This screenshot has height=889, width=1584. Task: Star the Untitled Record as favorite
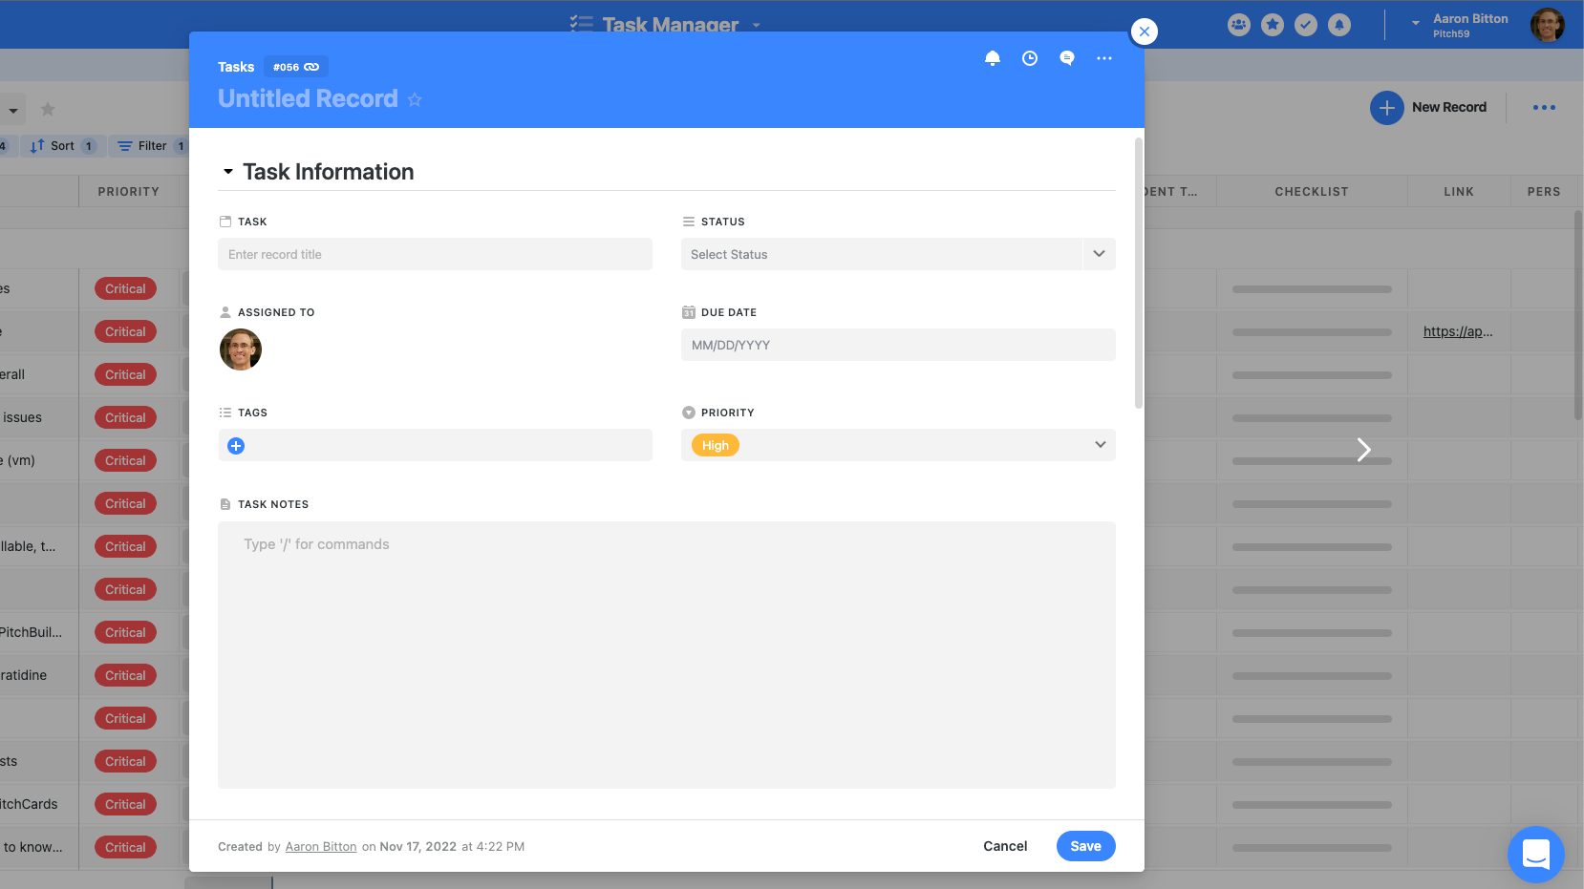click(415, 99)
